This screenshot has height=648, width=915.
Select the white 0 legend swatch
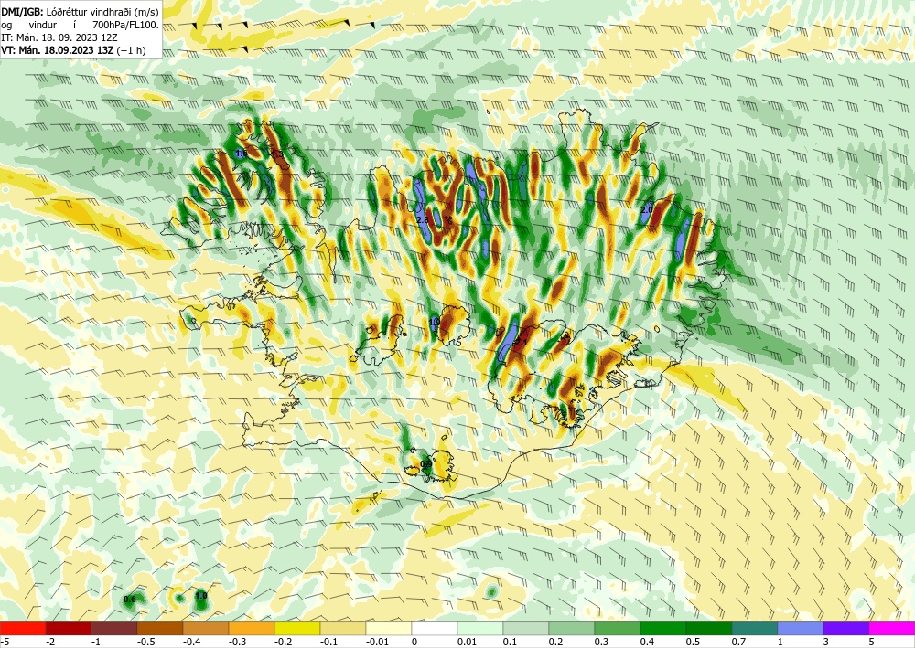point(435,629)
